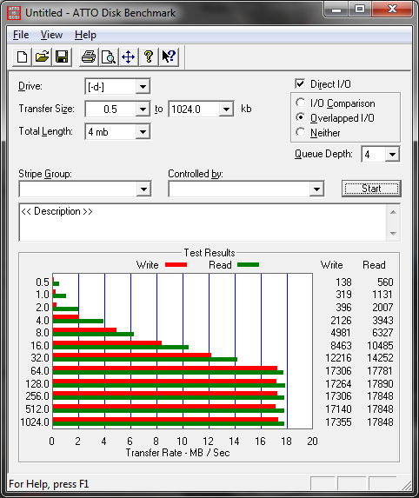This screenshot has width=419, height=498.
Task: Open the View menu
Action: [x=51, y=35]
